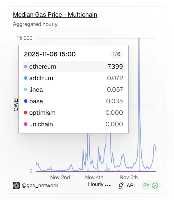Click the 2h refresh age indicator
Image resolution: width=174 pixels, height=200 pixels.
151,186
